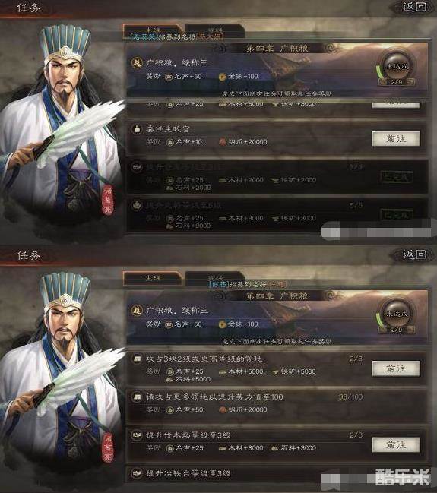Image resolution: width=437 pixels, height=493 pixels.
Task: Click the 铜币+20000 coin icon under 委任主政官
Action: coord(223,142)
